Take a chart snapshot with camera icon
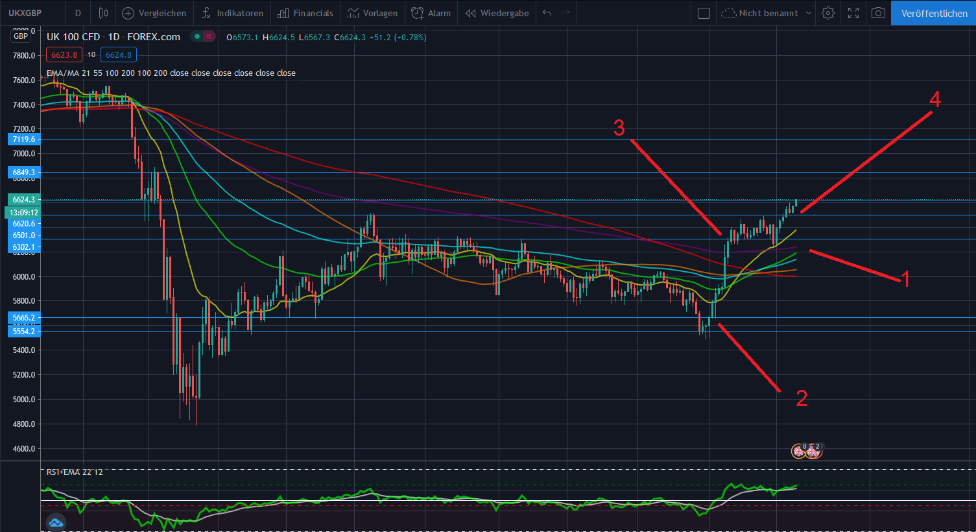 click(x=878, y=13)
